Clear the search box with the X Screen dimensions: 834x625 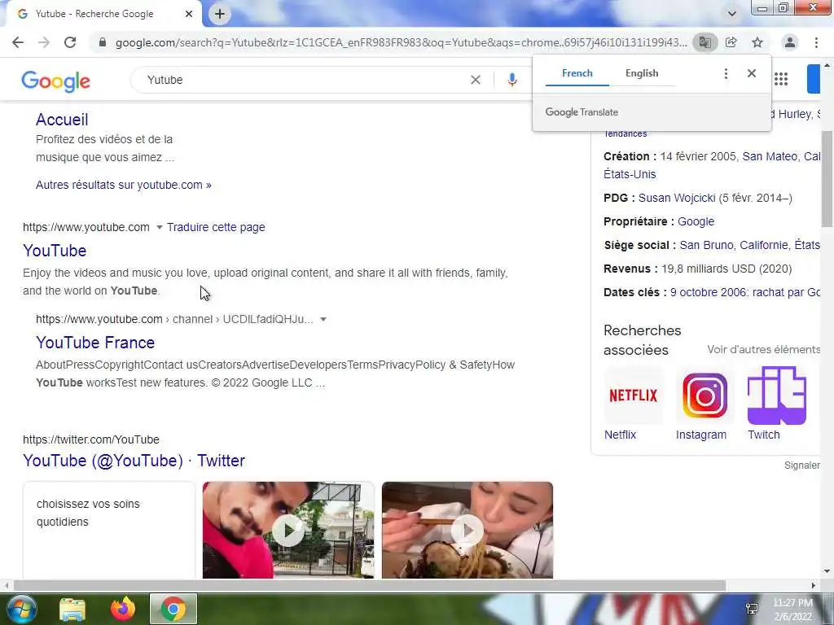[476, 80]
